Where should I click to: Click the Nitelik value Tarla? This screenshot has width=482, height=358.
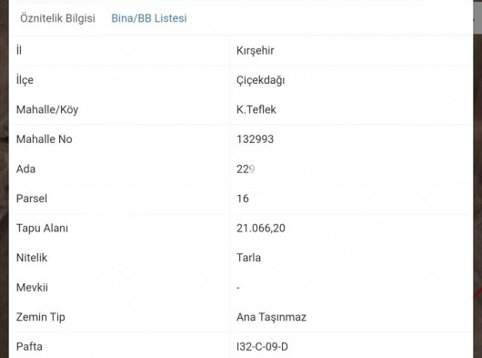pyautogui.click(x=248, y=258)
